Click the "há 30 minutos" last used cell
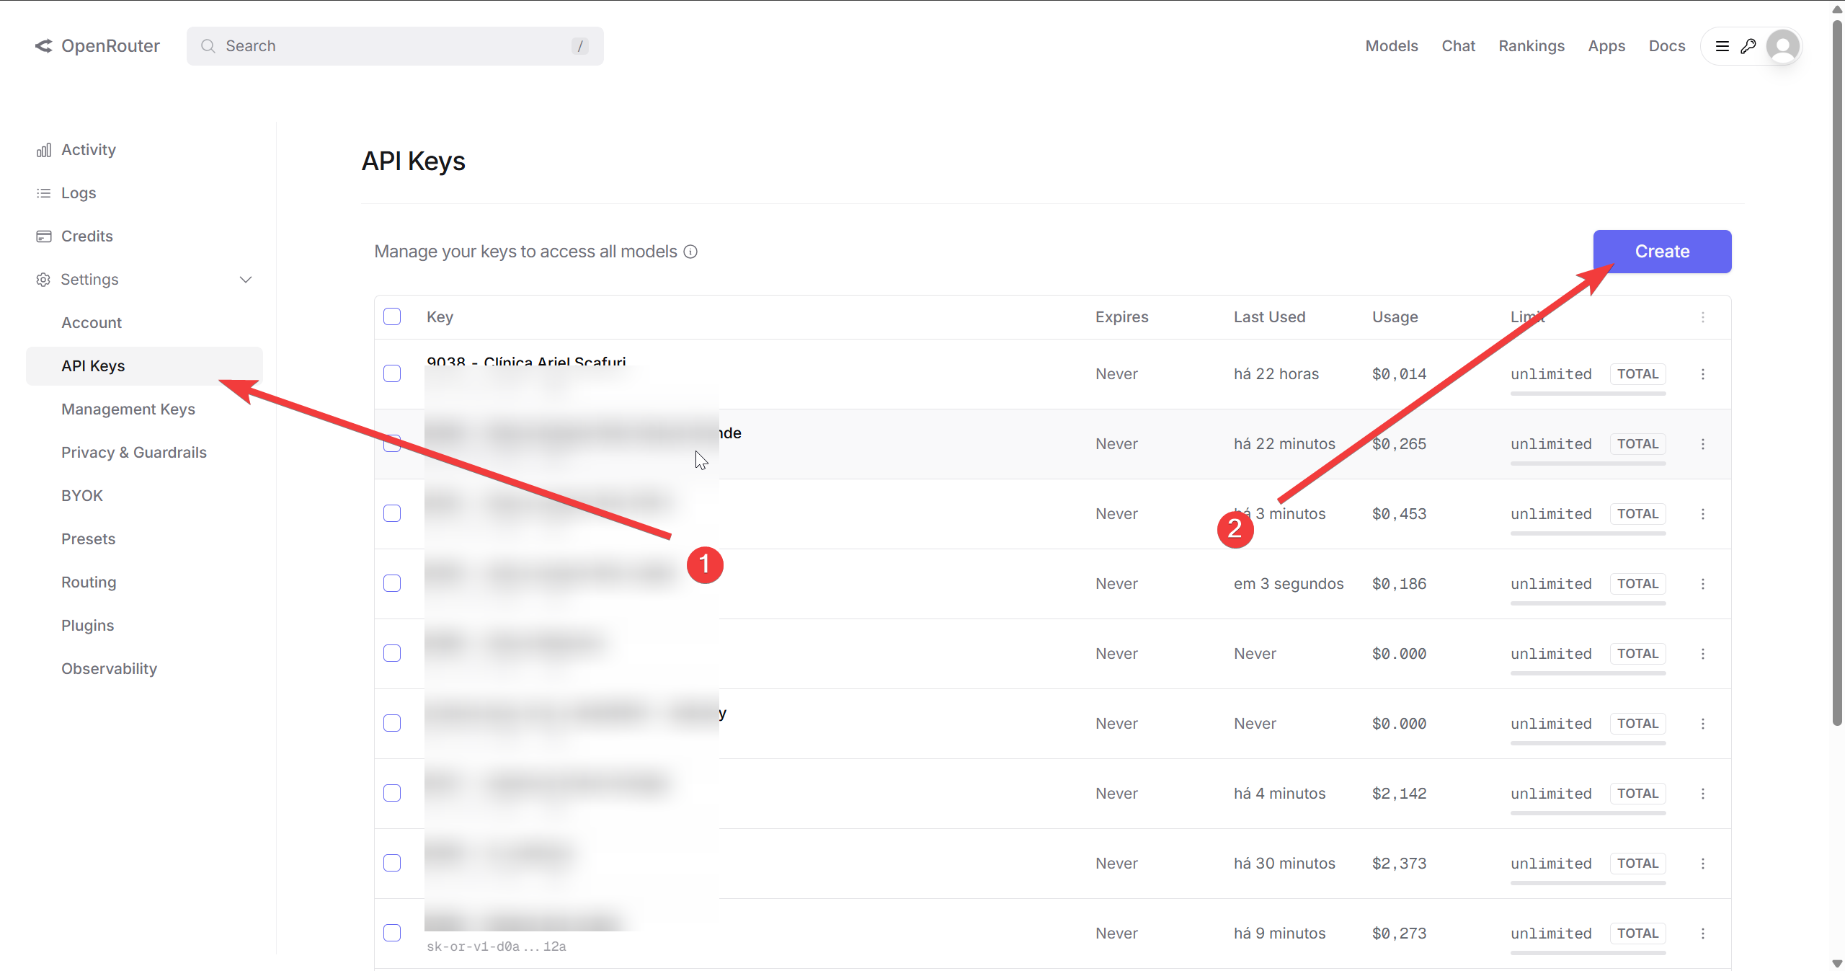 [1284, 864]
